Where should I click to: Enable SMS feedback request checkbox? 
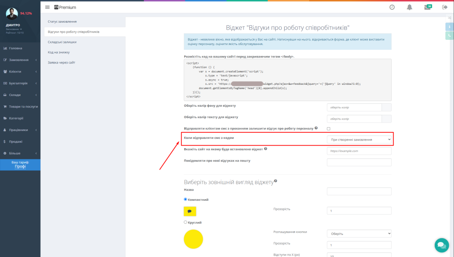click(x=329, y=128)
